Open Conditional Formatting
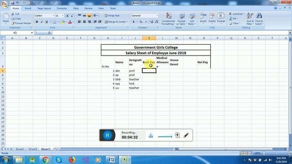 click(x=168, y=19)
